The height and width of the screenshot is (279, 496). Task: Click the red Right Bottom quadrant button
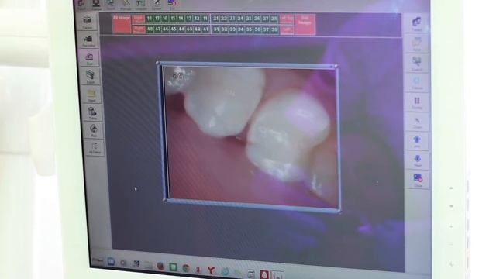point(139,29)
